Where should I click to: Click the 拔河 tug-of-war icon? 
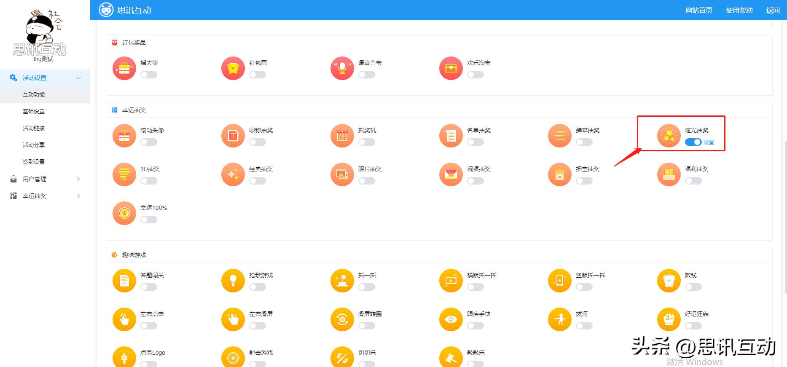pos(560,319)
